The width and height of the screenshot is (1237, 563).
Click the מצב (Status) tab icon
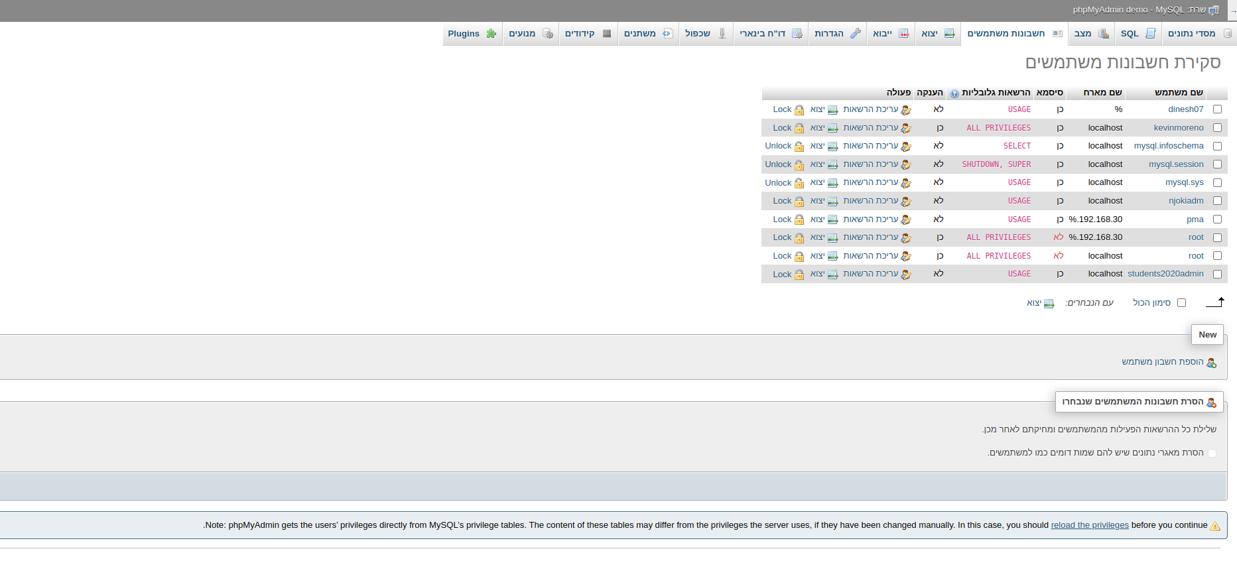point(1104,34)
